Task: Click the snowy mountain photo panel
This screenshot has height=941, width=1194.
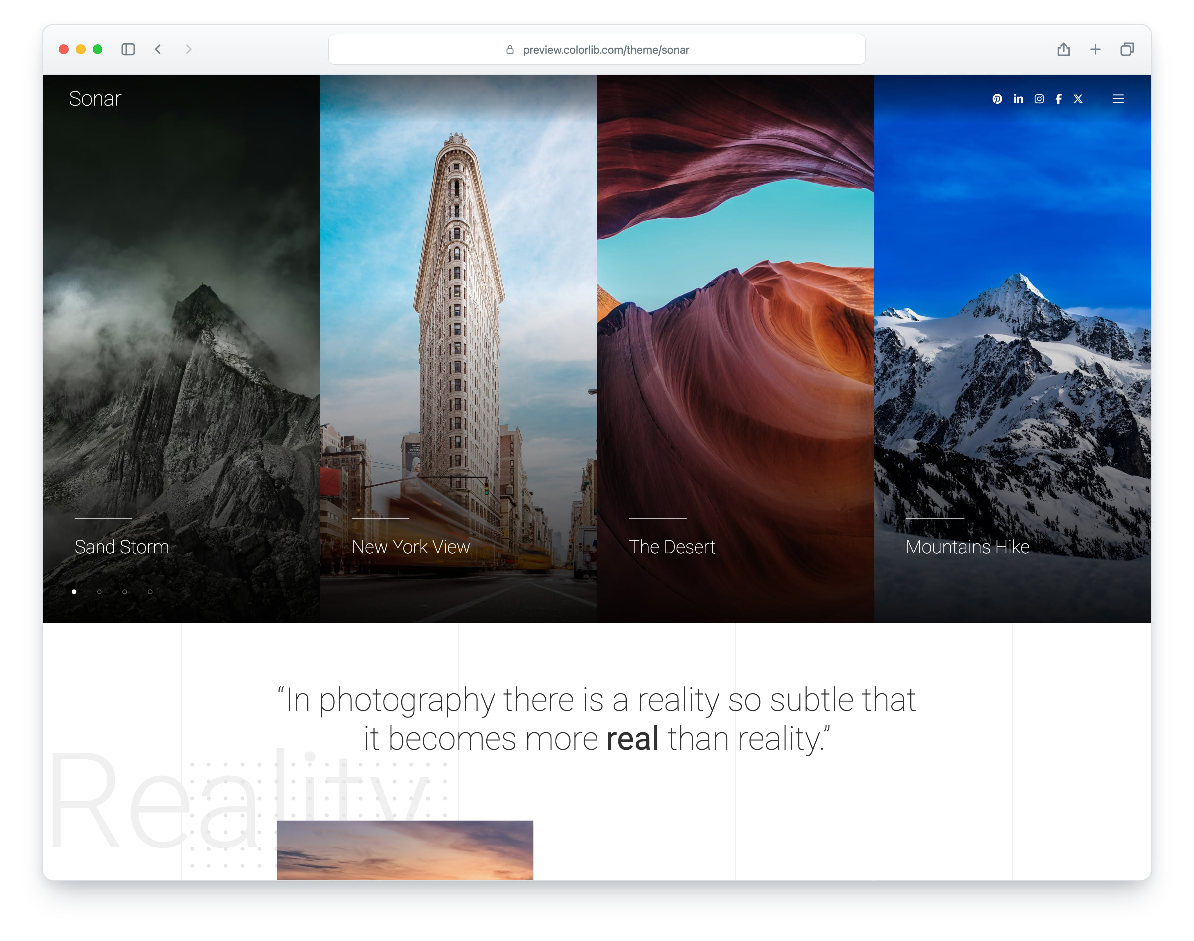Action: pyautogui.click(x=1013, y=349)
